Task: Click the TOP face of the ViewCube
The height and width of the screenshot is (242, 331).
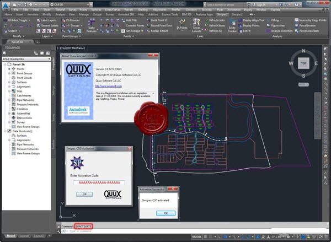Action: pos(303,63)
